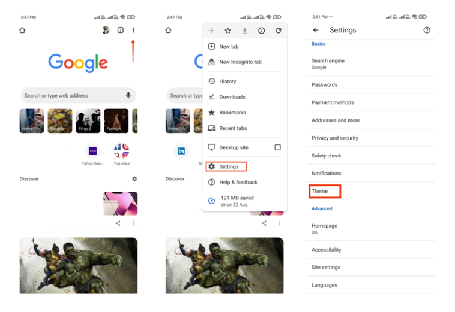This screenshot has height=312, width=455.
Task: Open Help & feedback
Action: (x=245, y=182)
